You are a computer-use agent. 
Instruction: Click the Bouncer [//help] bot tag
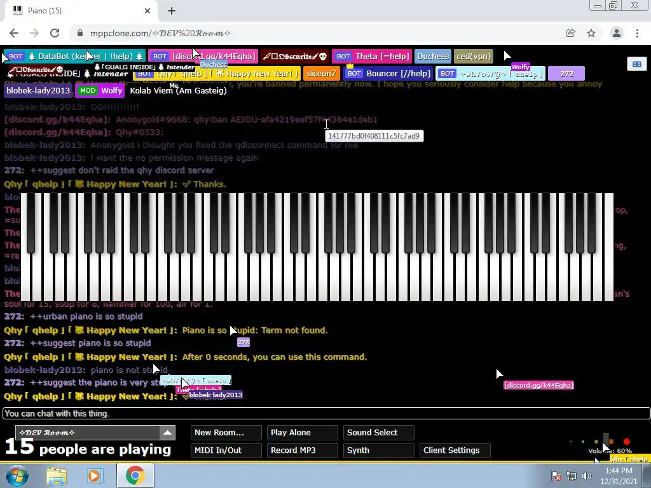[x=388, y=74]
